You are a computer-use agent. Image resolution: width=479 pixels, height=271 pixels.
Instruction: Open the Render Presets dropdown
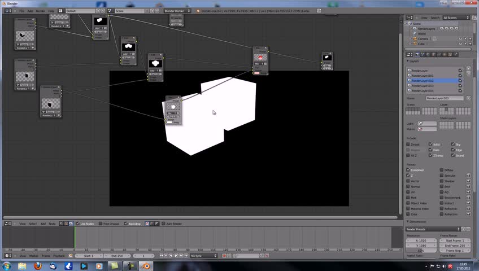[x=433, y=229]
